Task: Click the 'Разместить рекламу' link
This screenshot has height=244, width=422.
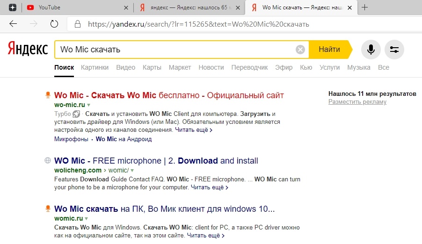Action: 357,102
